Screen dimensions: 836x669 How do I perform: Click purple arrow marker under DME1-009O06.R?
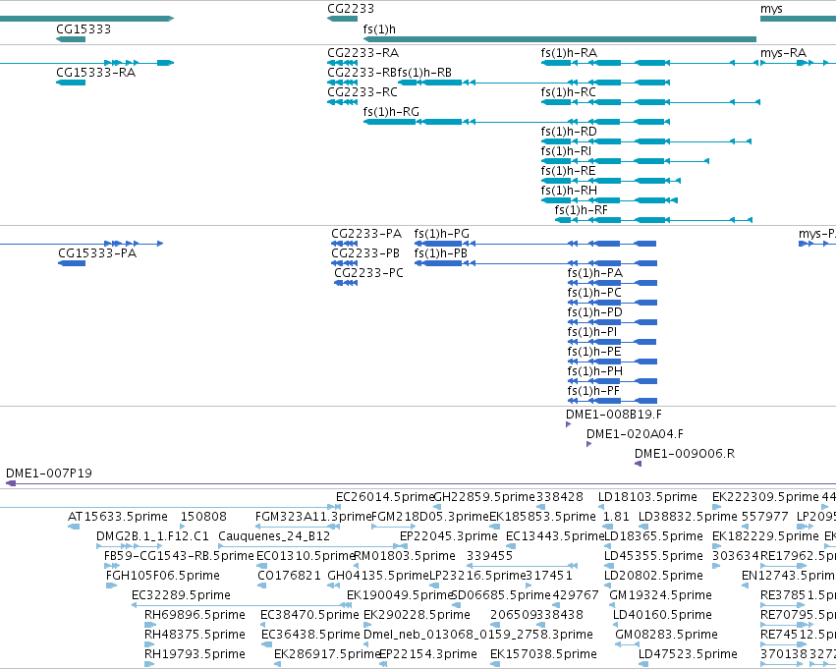point(638,464)
